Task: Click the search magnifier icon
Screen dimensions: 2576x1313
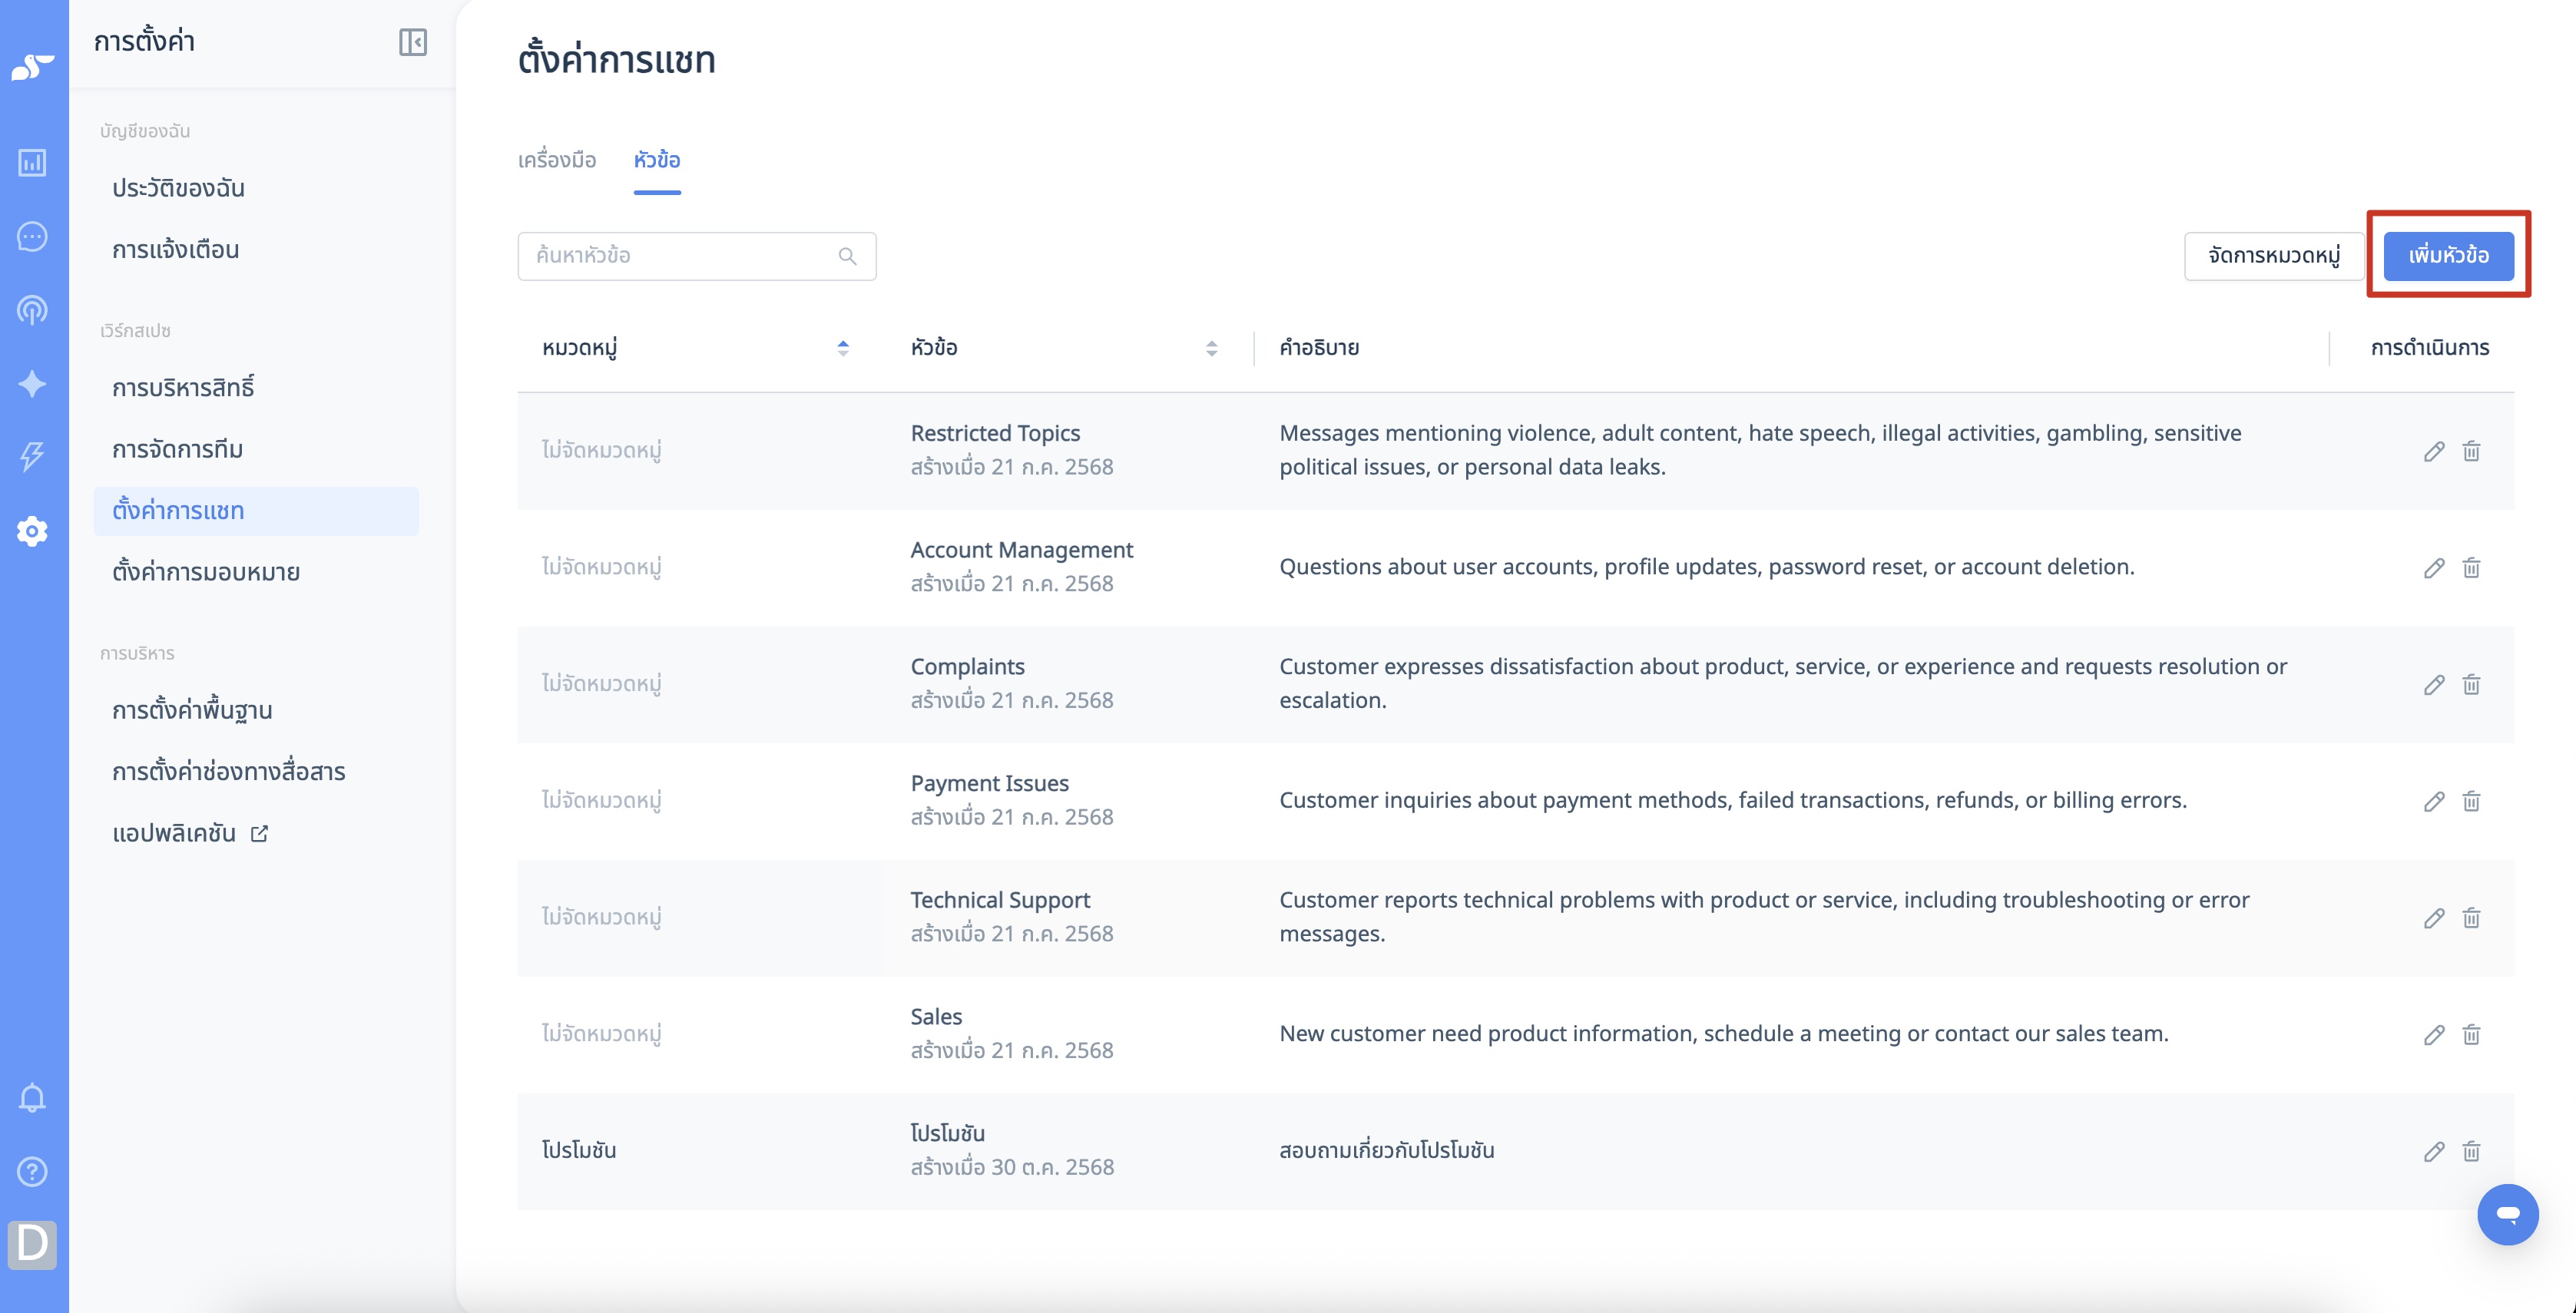Action: pos(847,256)
